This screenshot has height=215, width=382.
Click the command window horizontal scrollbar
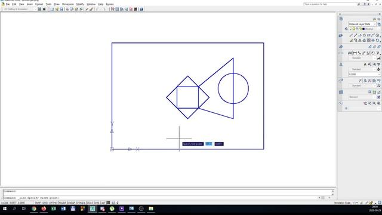click(325, 198)
